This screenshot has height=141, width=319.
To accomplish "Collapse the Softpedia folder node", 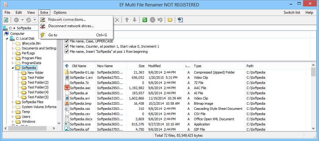I will coord(13,68).
